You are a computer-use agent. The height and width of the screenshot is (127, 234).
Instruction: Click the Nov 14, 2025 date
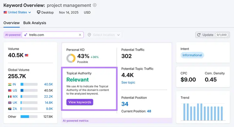point(69,13)
